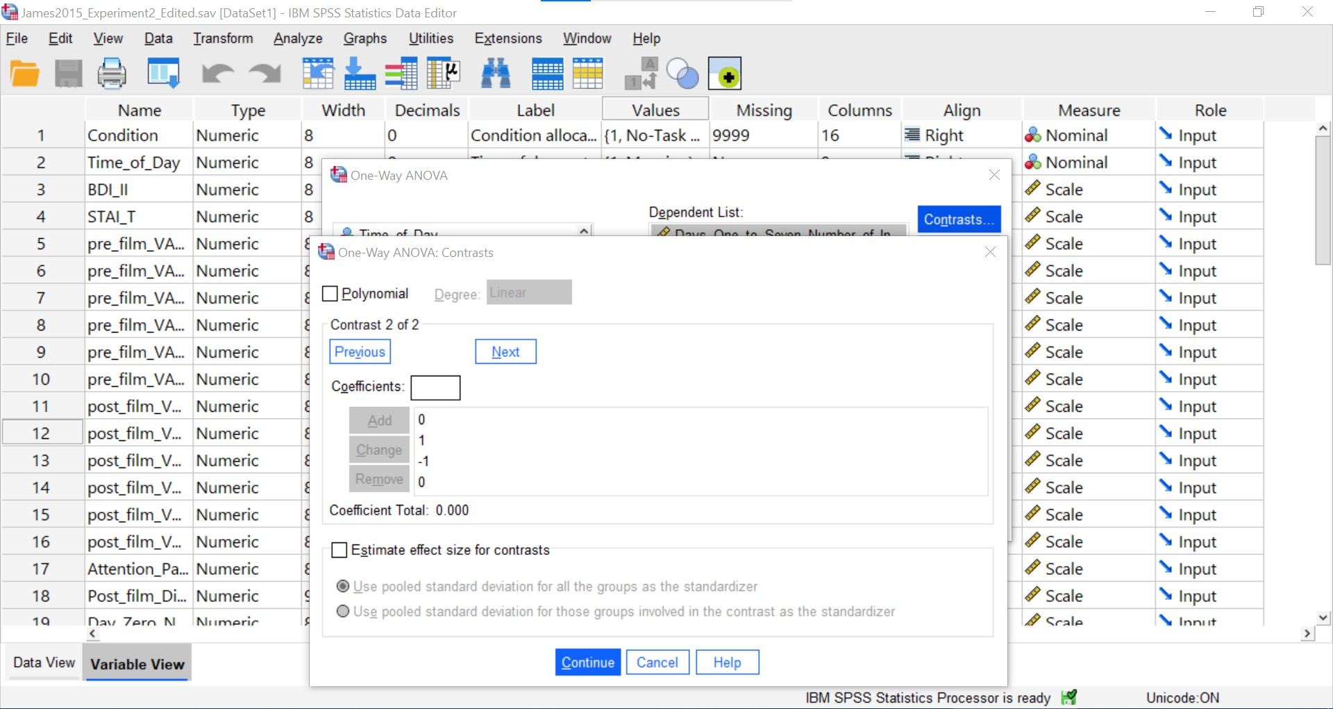
Task: Click the Find binoculars icon
Action: (x=496, y=74)
